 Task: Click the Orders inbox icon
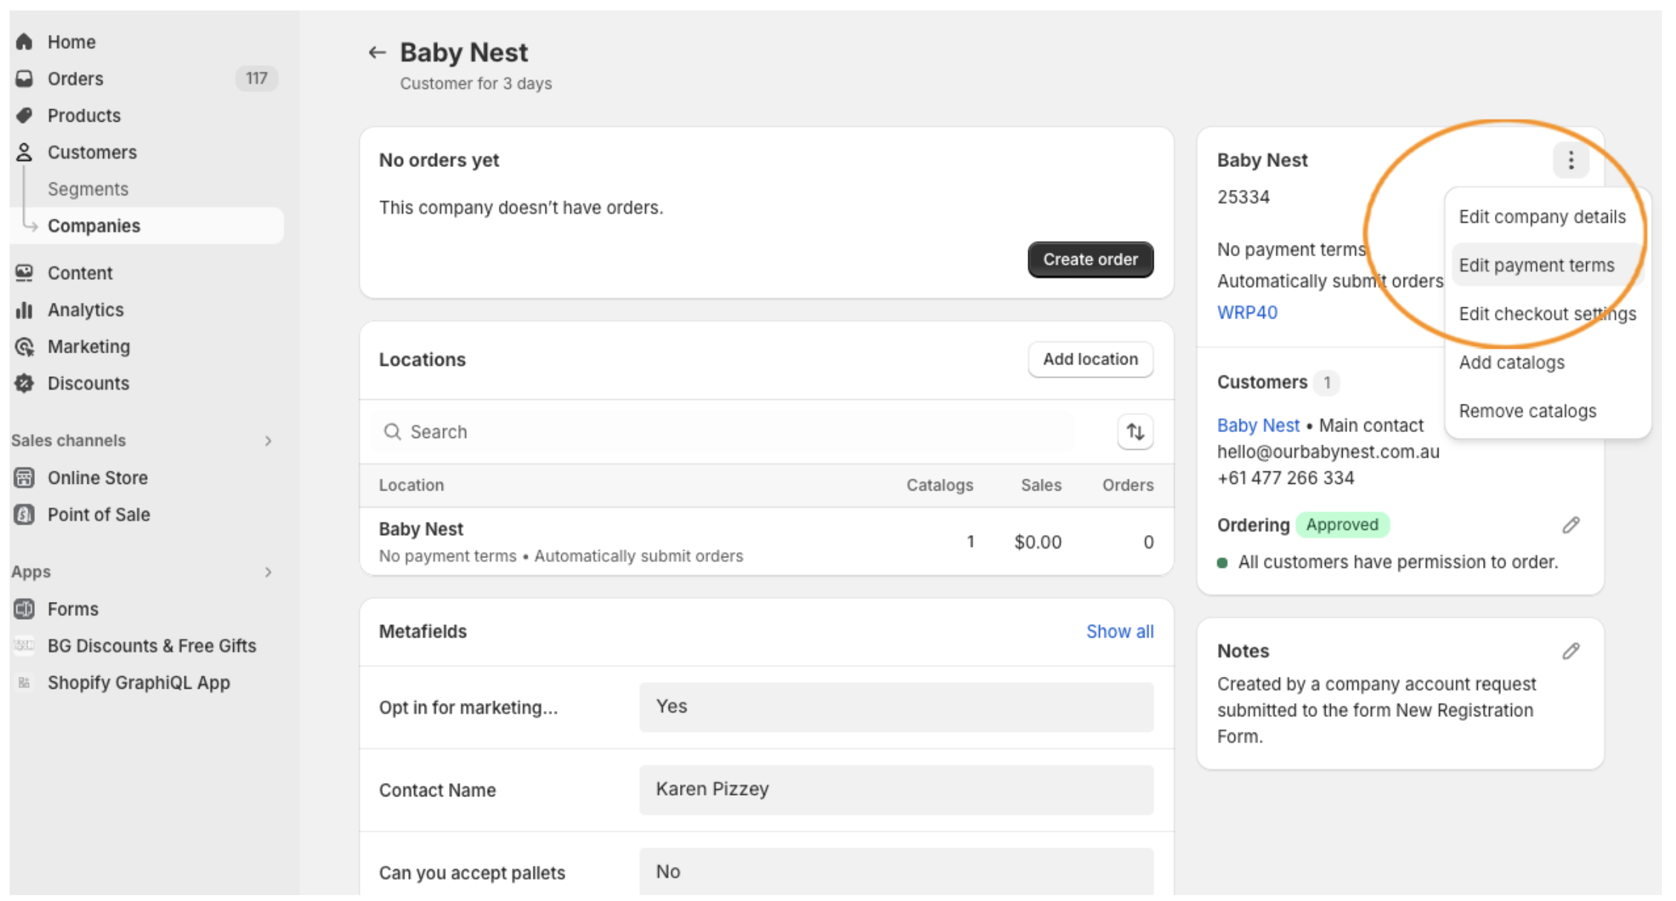pos(24,79)
